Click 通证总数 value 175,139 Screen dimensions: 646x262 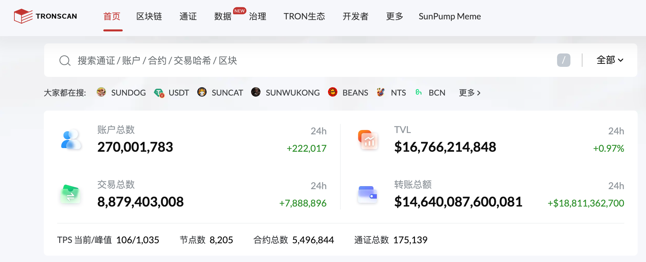[x=410, y=240]
